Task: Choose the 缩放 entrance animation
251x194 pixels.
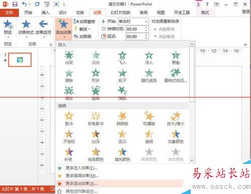Action: (69, 93)
